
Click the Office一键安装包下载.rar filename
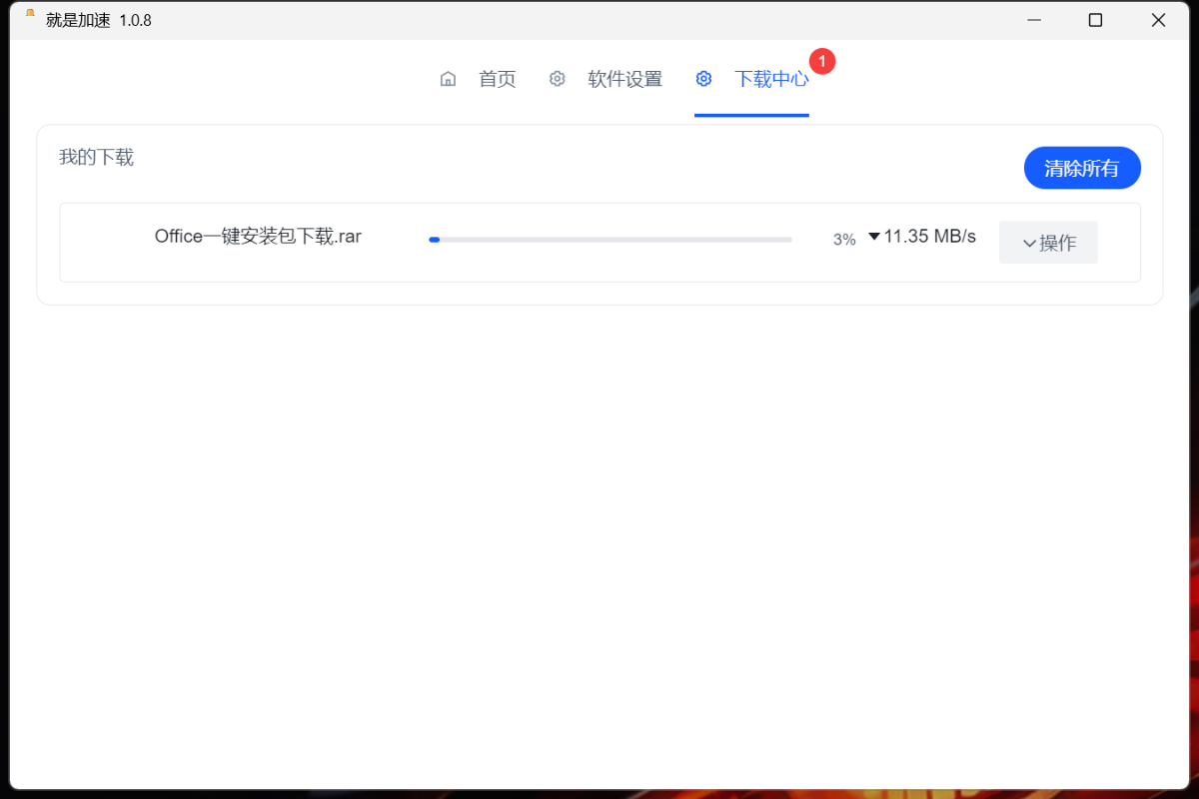[x=258, y=237]
